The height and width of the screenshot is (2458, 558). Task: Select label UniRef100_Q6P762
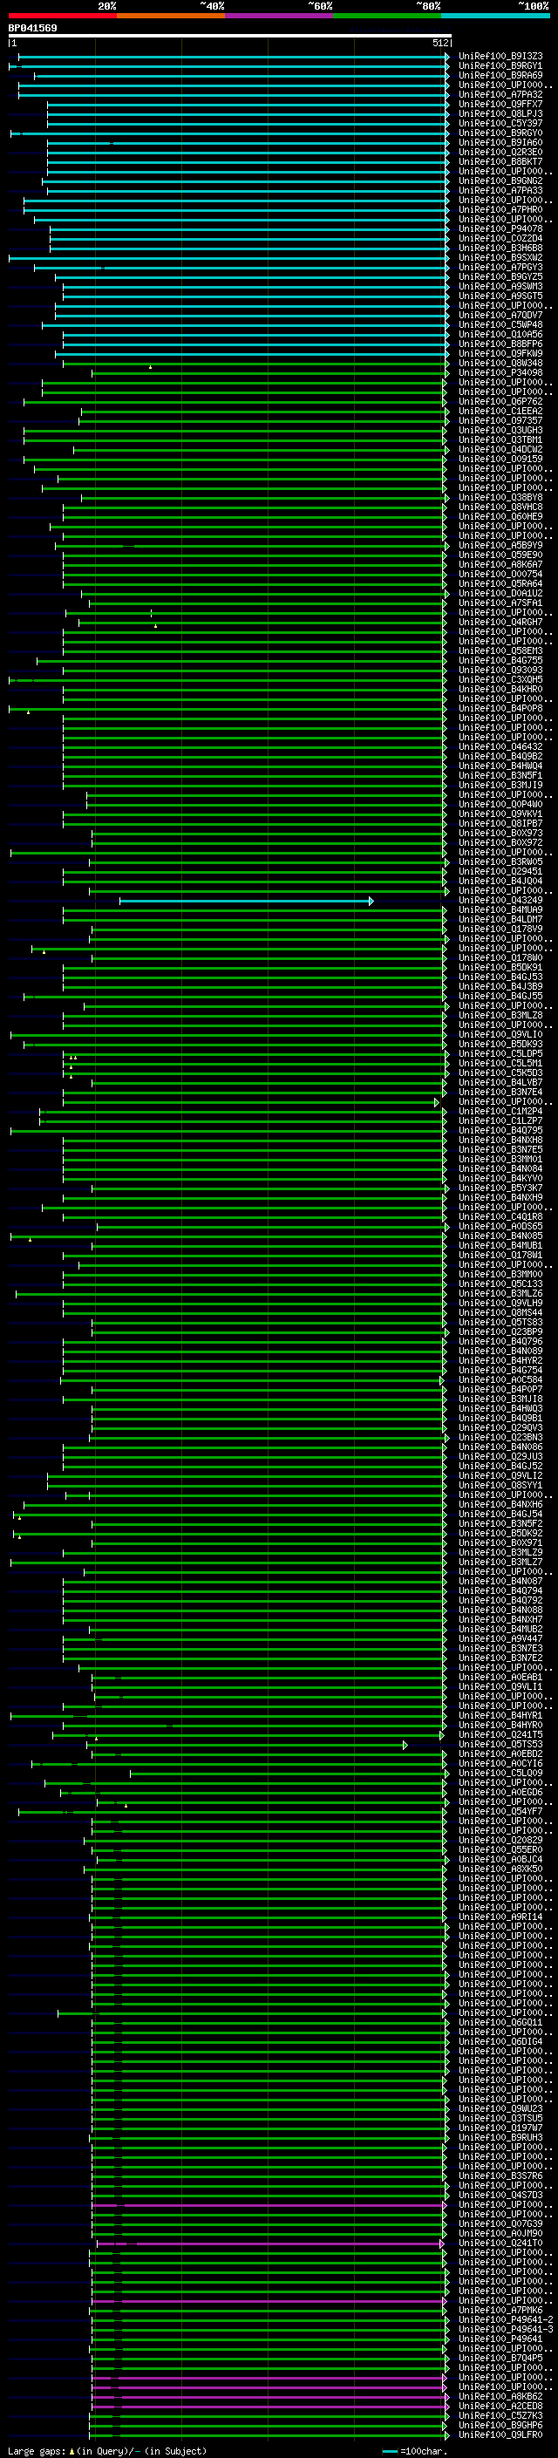(x=500, y=402)
